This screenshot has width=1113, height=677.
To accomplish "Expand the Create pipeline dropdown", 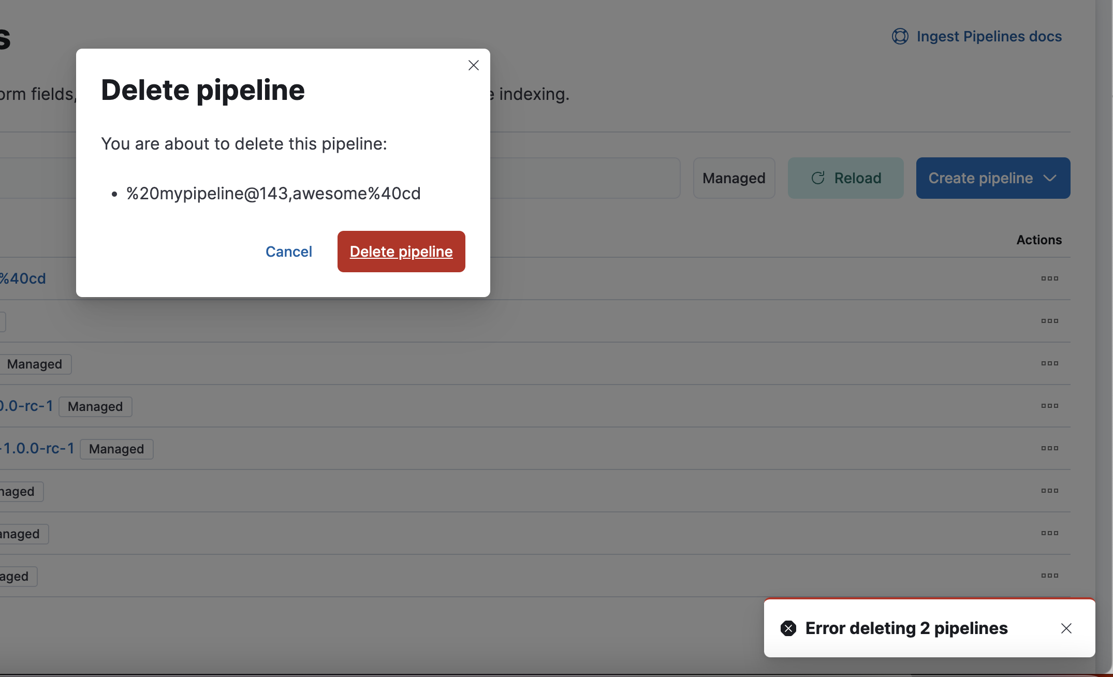I will point(1049,178).
